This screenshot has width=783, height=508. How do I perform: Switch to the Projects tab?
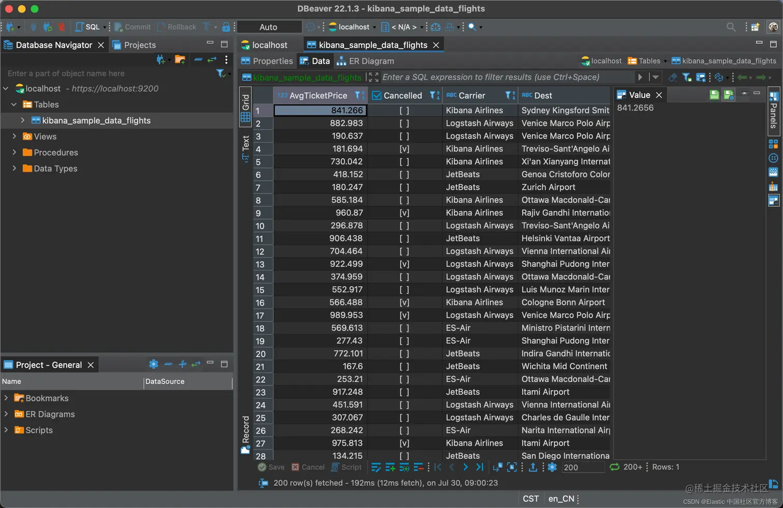pos(134,45)
